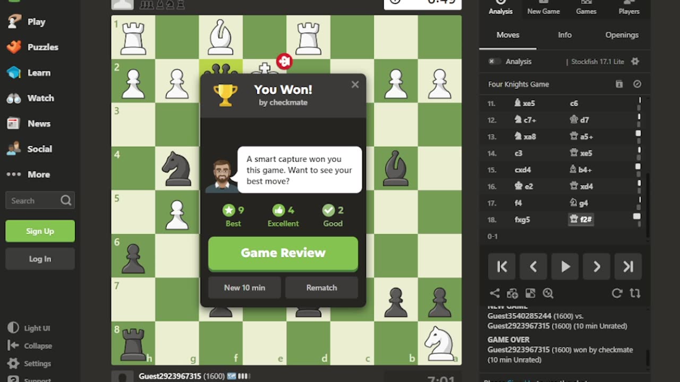The width and height of the screenshot is (680, 382).
Task: Click the bottom player's avatar
Action: 123,376
